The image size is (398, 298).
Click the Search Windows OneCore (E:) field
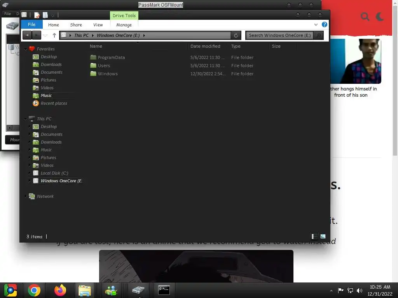click(279, 35)
